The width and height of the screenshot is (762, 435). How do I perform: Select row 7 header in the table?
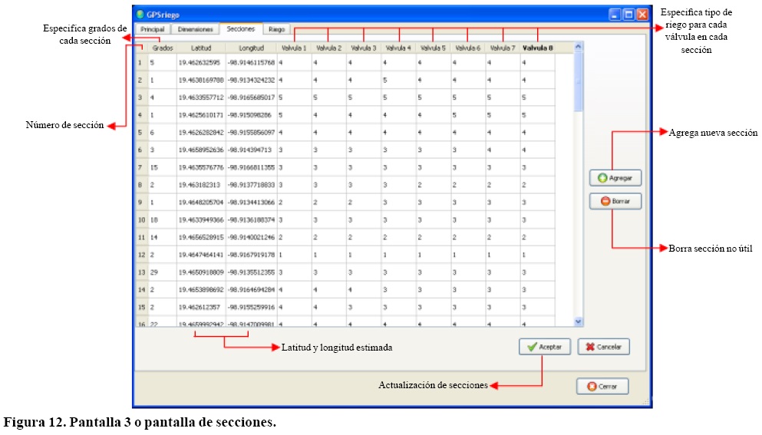[x=140, y=166]
